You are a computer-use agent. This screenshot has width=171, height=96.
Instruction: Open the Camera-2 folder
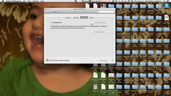pyautogui.click(x=151, y=64)
